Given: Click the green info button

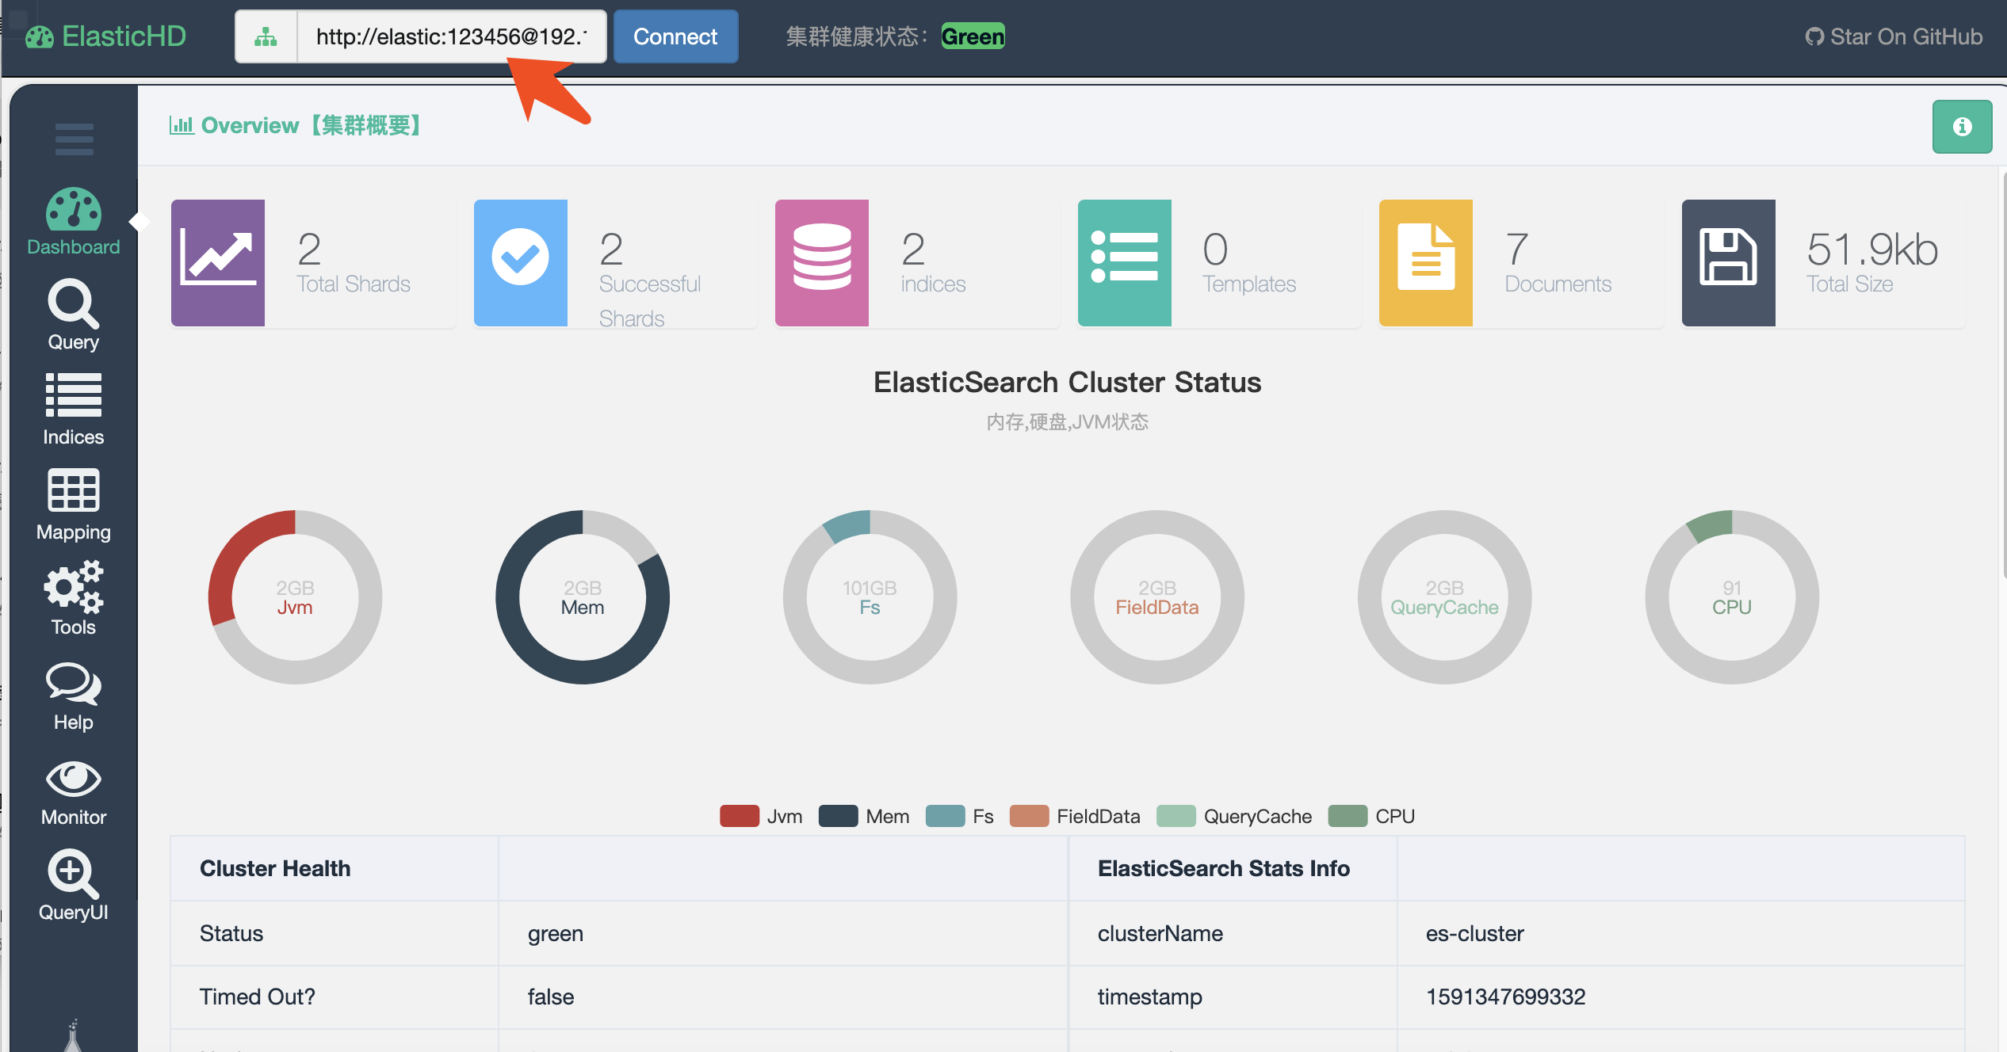Looking at the screenshot, I should click(1962, 127).
